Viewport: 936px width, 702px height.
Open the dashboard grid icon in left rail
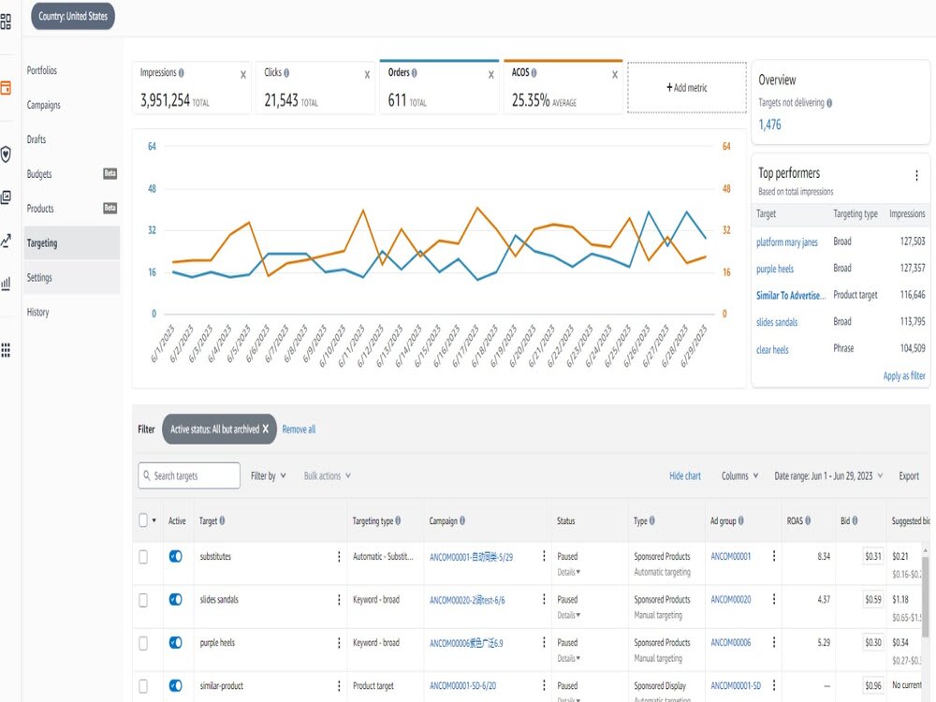6,22
